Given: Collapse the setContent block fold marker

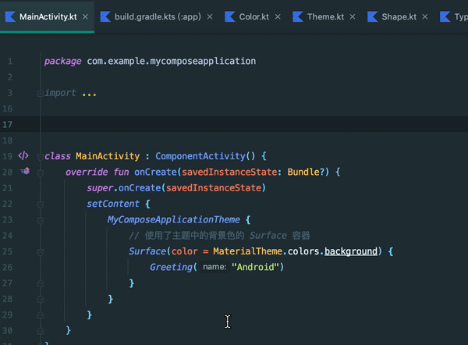Looking at the screenshot, I should pos(41,205).
